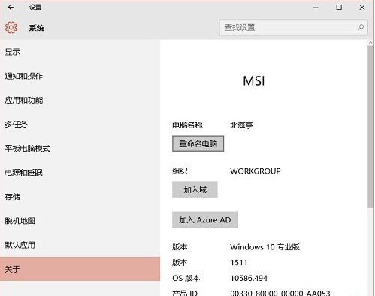
Task: Click the Windows 10 专业版 edition text
Action: pyautogui.click(x=265, y=247)
